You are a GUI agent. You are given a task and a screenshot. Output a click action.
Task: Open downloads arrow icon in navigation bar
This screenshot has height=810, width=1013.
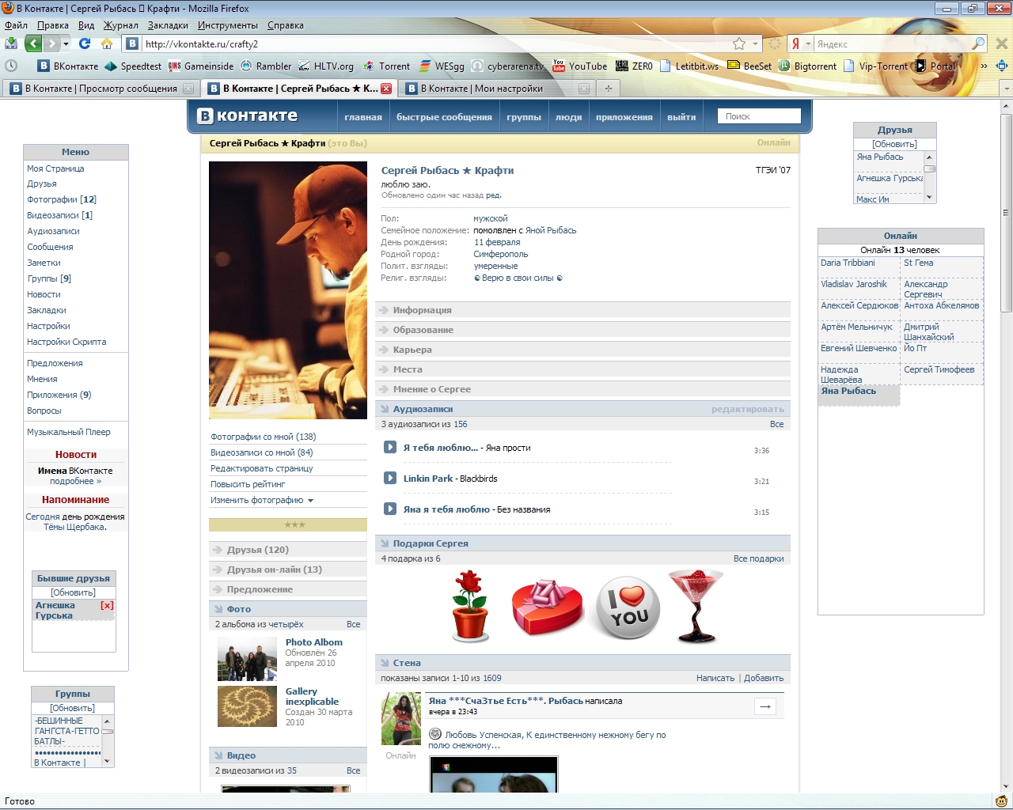click(11, 44)
